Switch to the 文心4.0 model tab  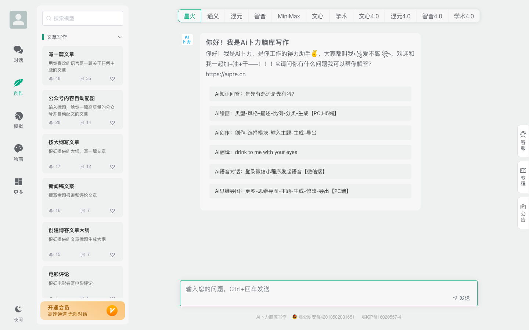pos(368,16)
